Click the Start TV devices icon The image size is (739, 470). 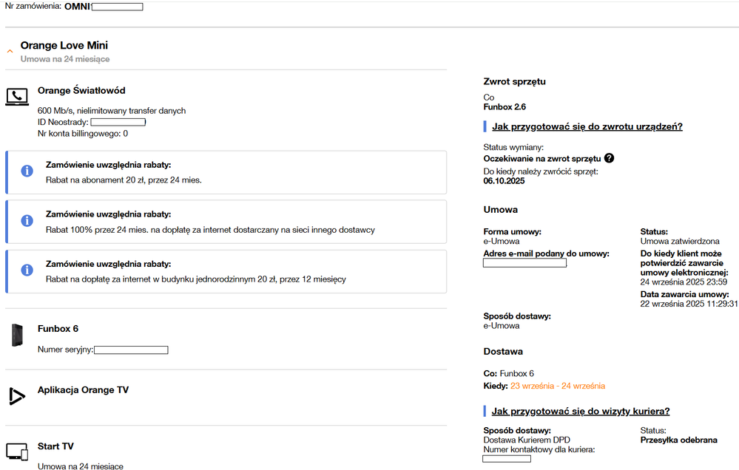(17, 451)
